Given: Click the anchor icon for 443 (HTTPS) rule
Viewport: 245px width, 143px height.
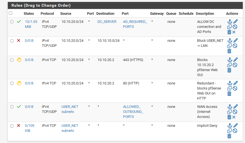Looking at the screenshot, I should 229,60.
